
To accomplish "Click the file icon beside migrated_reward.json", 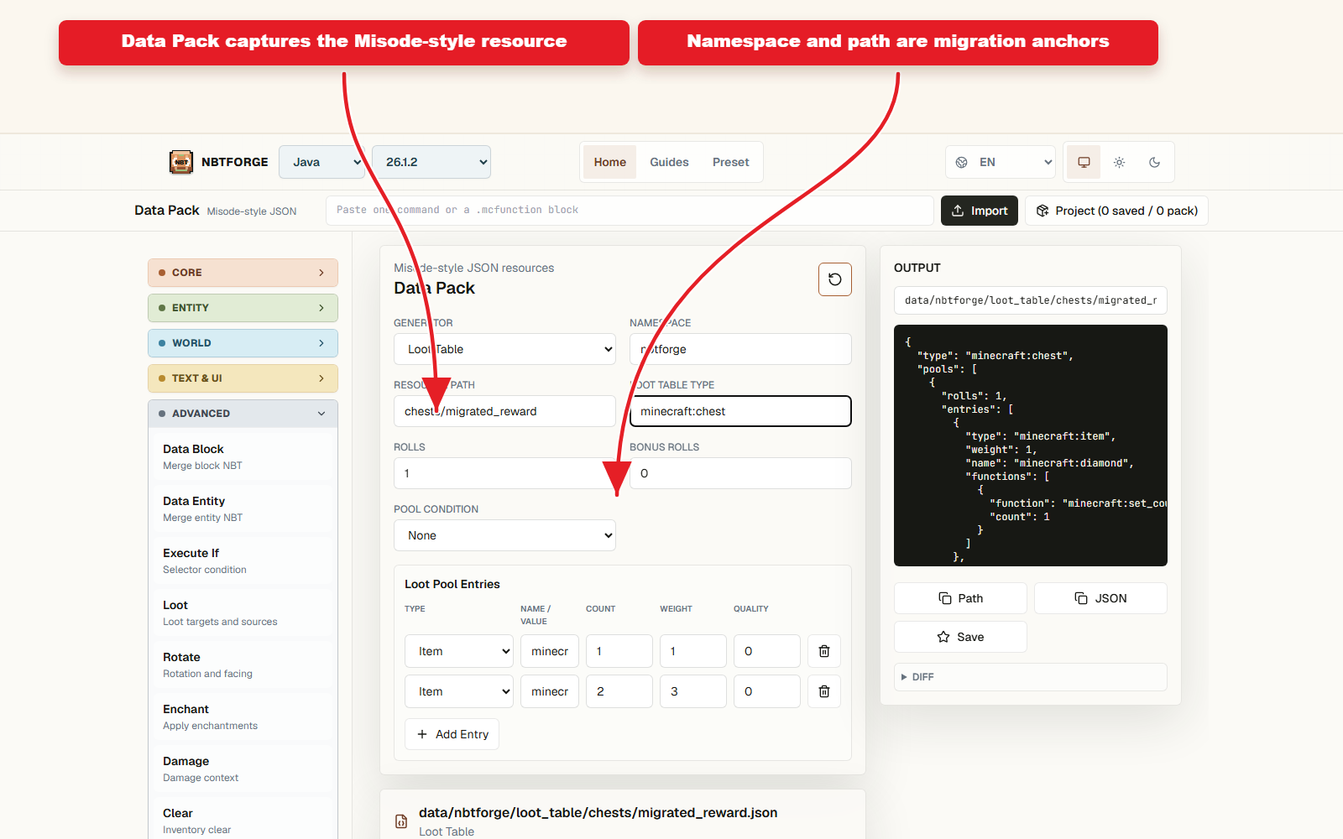I will (401, 821).
